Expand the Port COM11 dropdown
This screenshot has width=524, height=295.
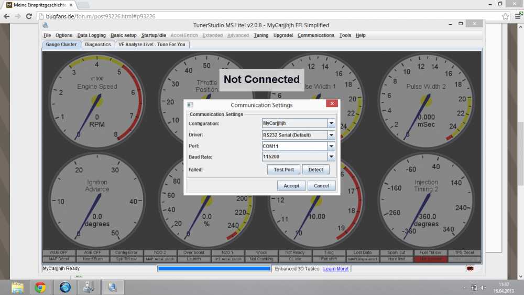(331, 146)
